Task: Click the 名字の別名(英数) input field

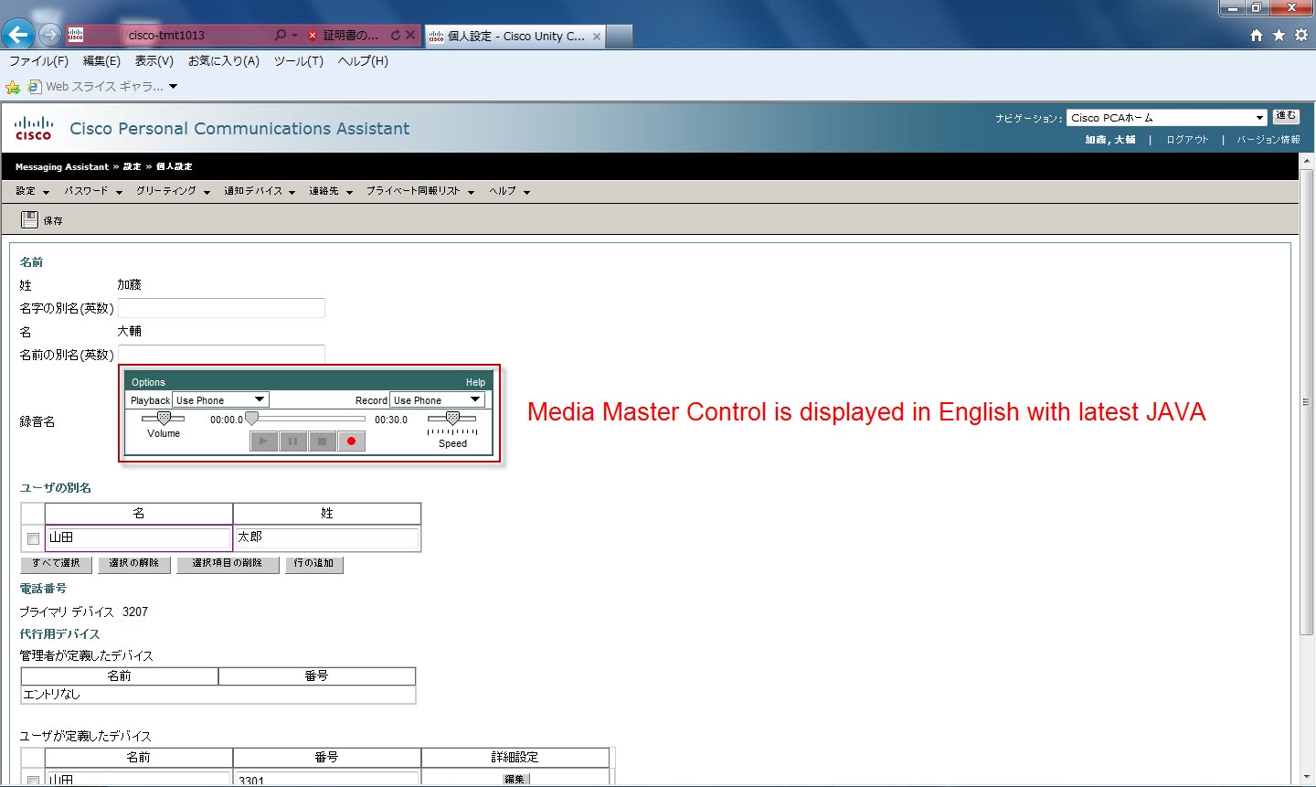Action: [221, 308]
